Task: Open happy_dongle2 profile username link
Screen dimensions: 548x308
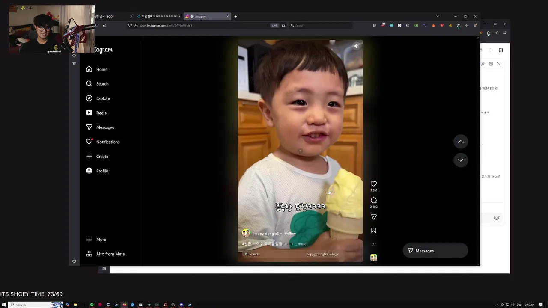Action: click(266, 234)
